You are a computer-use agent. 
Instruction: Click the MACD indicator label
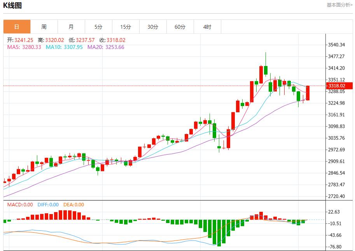20,205
